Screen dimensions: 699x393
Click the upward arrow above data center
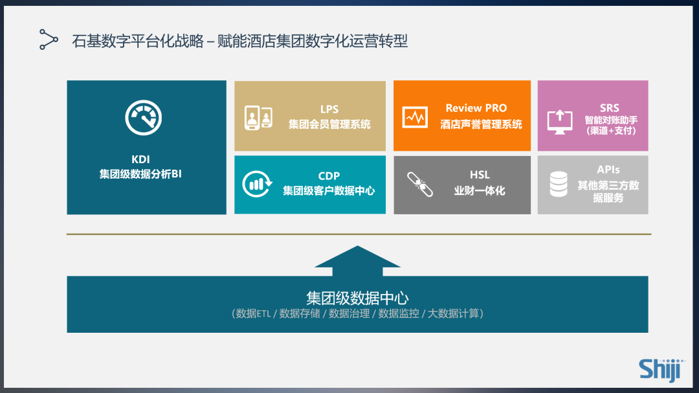(x=357, y=260)
